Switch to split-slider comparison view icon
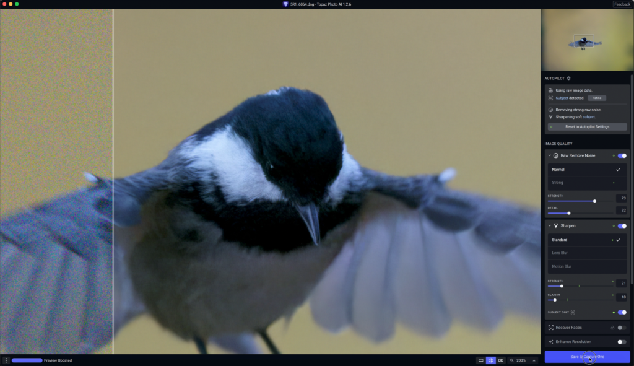The width and height of the screenshot is (634, 366). (491, 360)
